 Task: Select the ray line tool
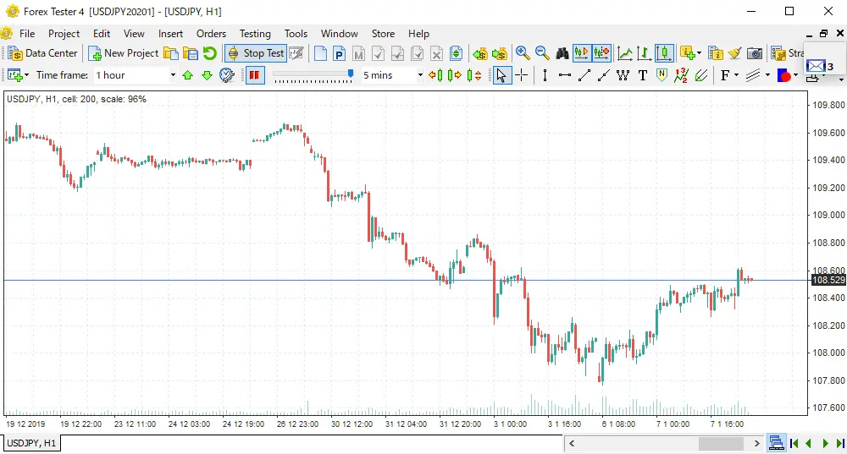pos(603,75)
